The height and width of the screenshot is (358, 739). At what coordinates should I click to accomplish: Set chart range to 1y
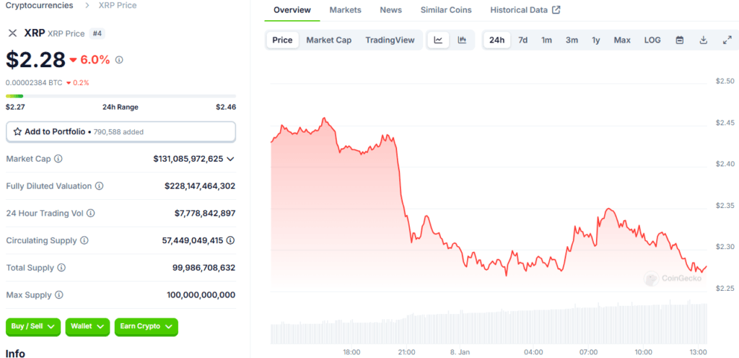click(595, 40)
